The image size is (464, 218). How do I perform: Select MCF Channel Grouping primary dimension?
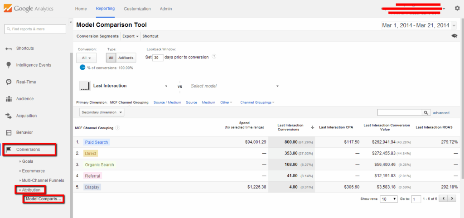129,102
